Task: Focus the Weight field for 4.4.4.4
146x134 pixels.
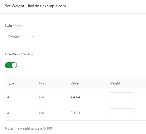Action: tap(122, 97)
